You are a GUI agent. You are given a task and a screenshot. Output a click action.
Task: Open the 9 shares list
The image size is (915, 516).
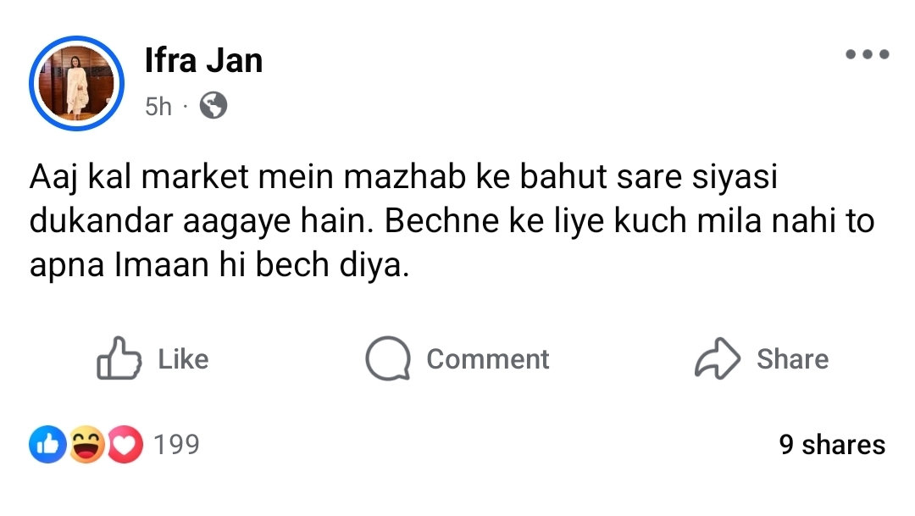[x=831, y=445]
